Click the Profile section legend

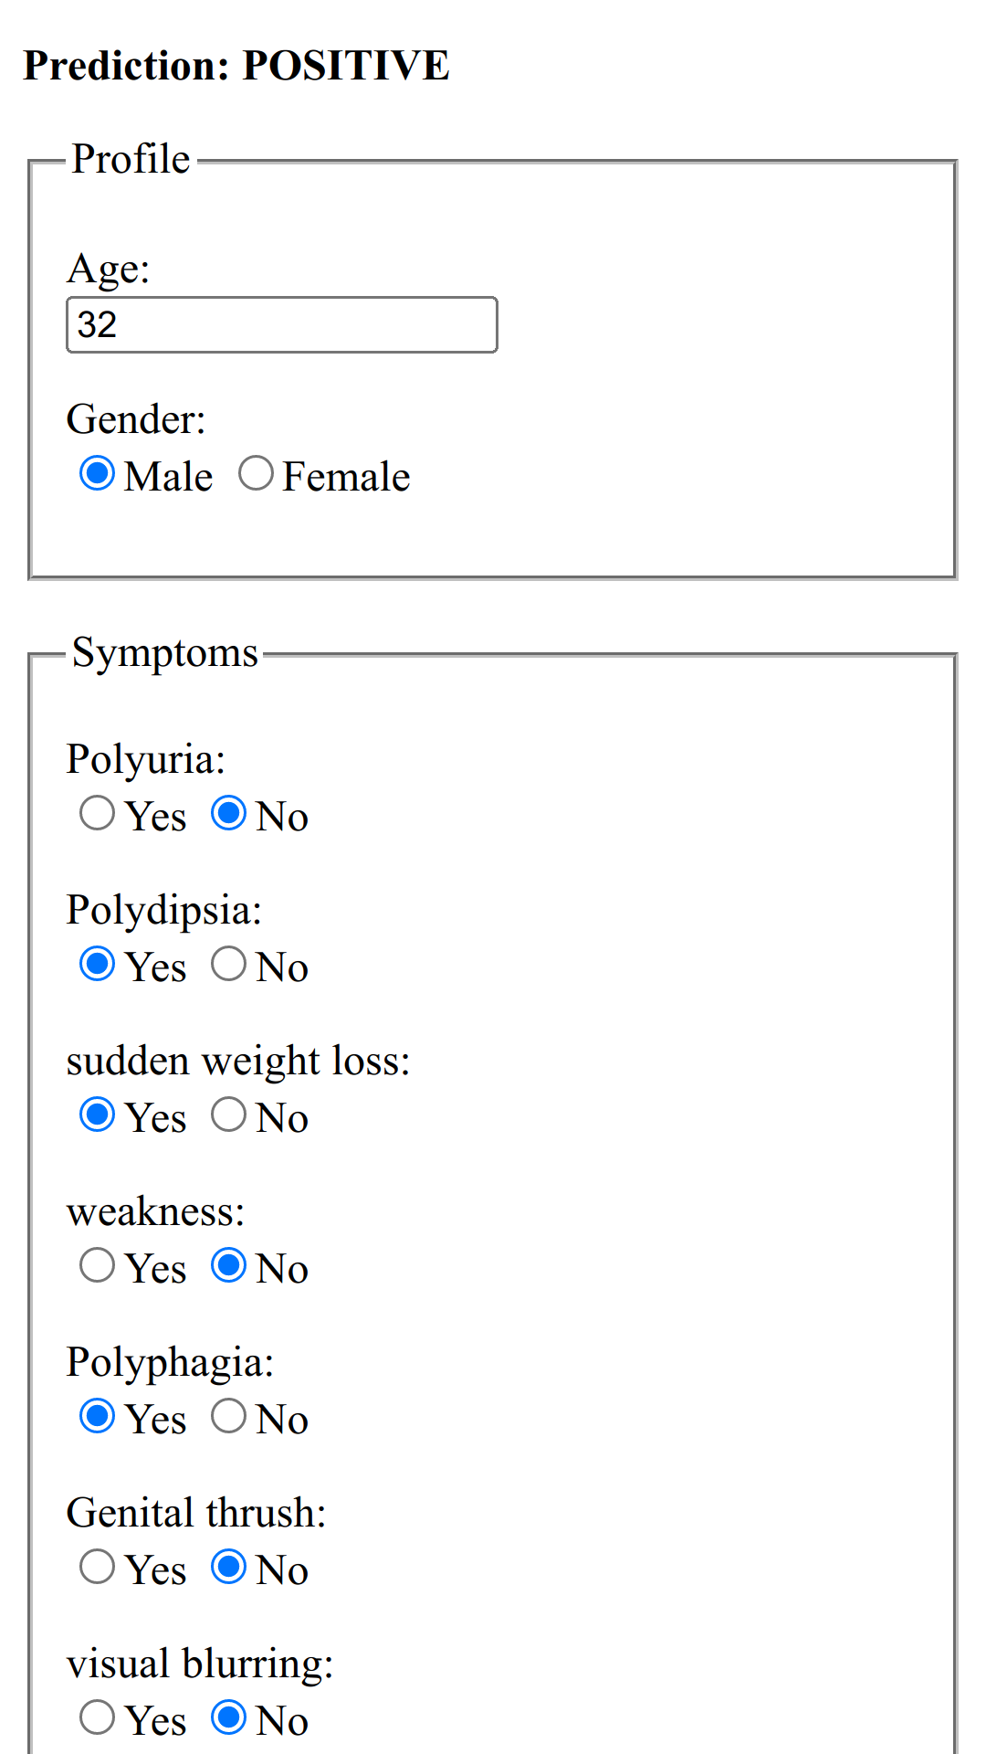pyautogui.click(x=131, y=159)
